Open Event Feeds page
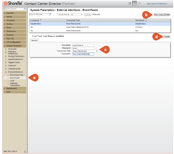This screenshot has height=154, width=174. click(x=15, y=78)
